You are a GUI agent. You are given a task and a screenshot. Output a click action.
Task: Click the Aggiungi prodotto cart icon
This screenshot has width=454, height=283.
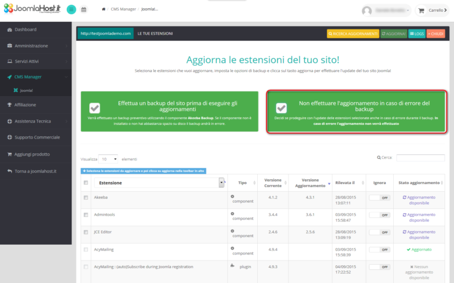(9, 154)
